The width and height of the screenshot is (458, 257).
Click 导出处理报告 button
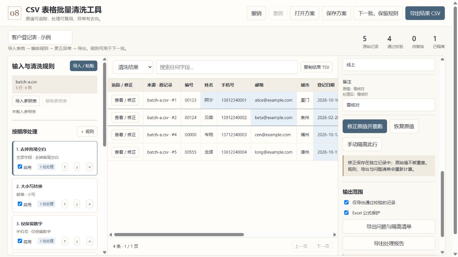(389, 244)
